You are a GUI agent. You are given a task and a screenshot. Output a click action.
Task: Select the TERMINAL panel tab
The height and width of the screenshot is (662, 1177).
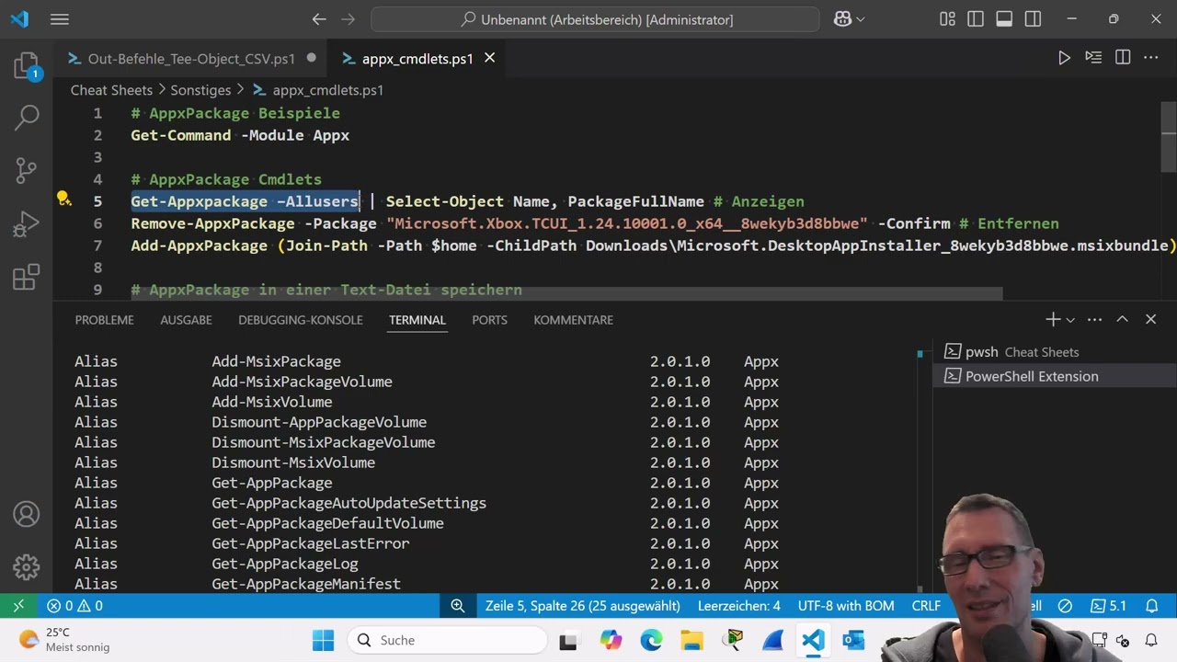pyautogui.click(x=417, y=320)
